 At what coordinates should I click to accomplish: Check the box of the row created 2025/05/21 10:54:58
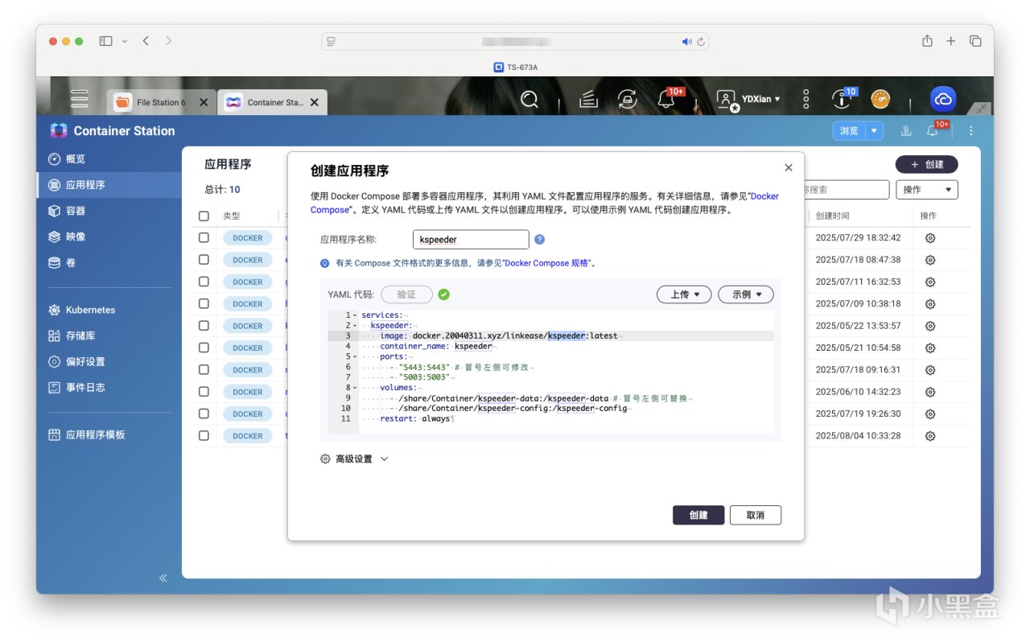point(204,348)
